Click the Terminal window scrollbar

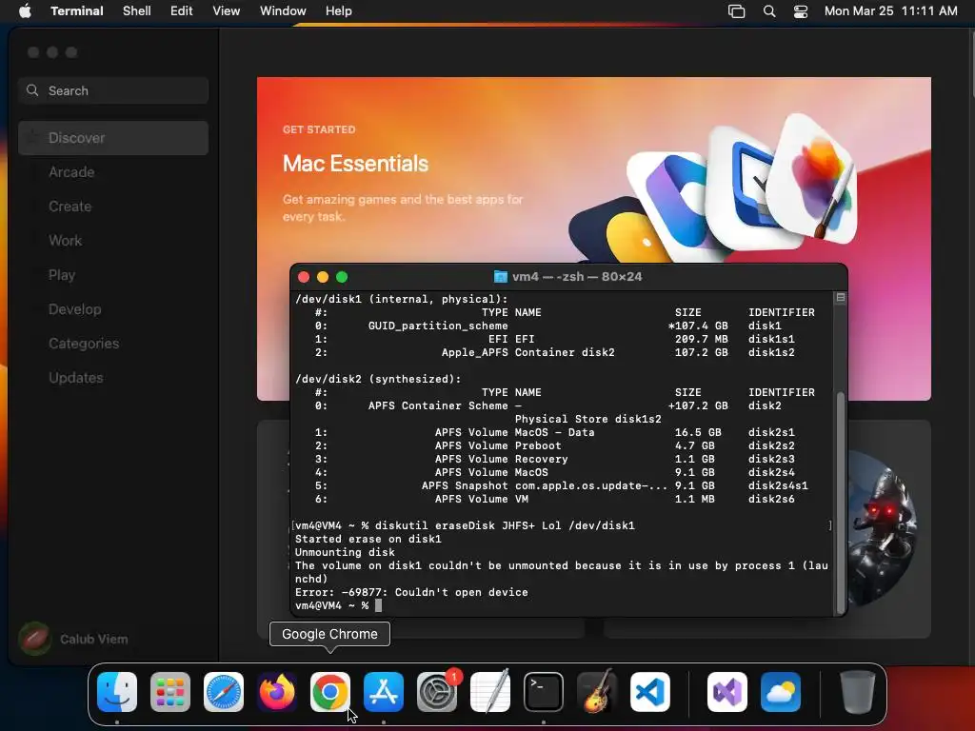(841, 503)
